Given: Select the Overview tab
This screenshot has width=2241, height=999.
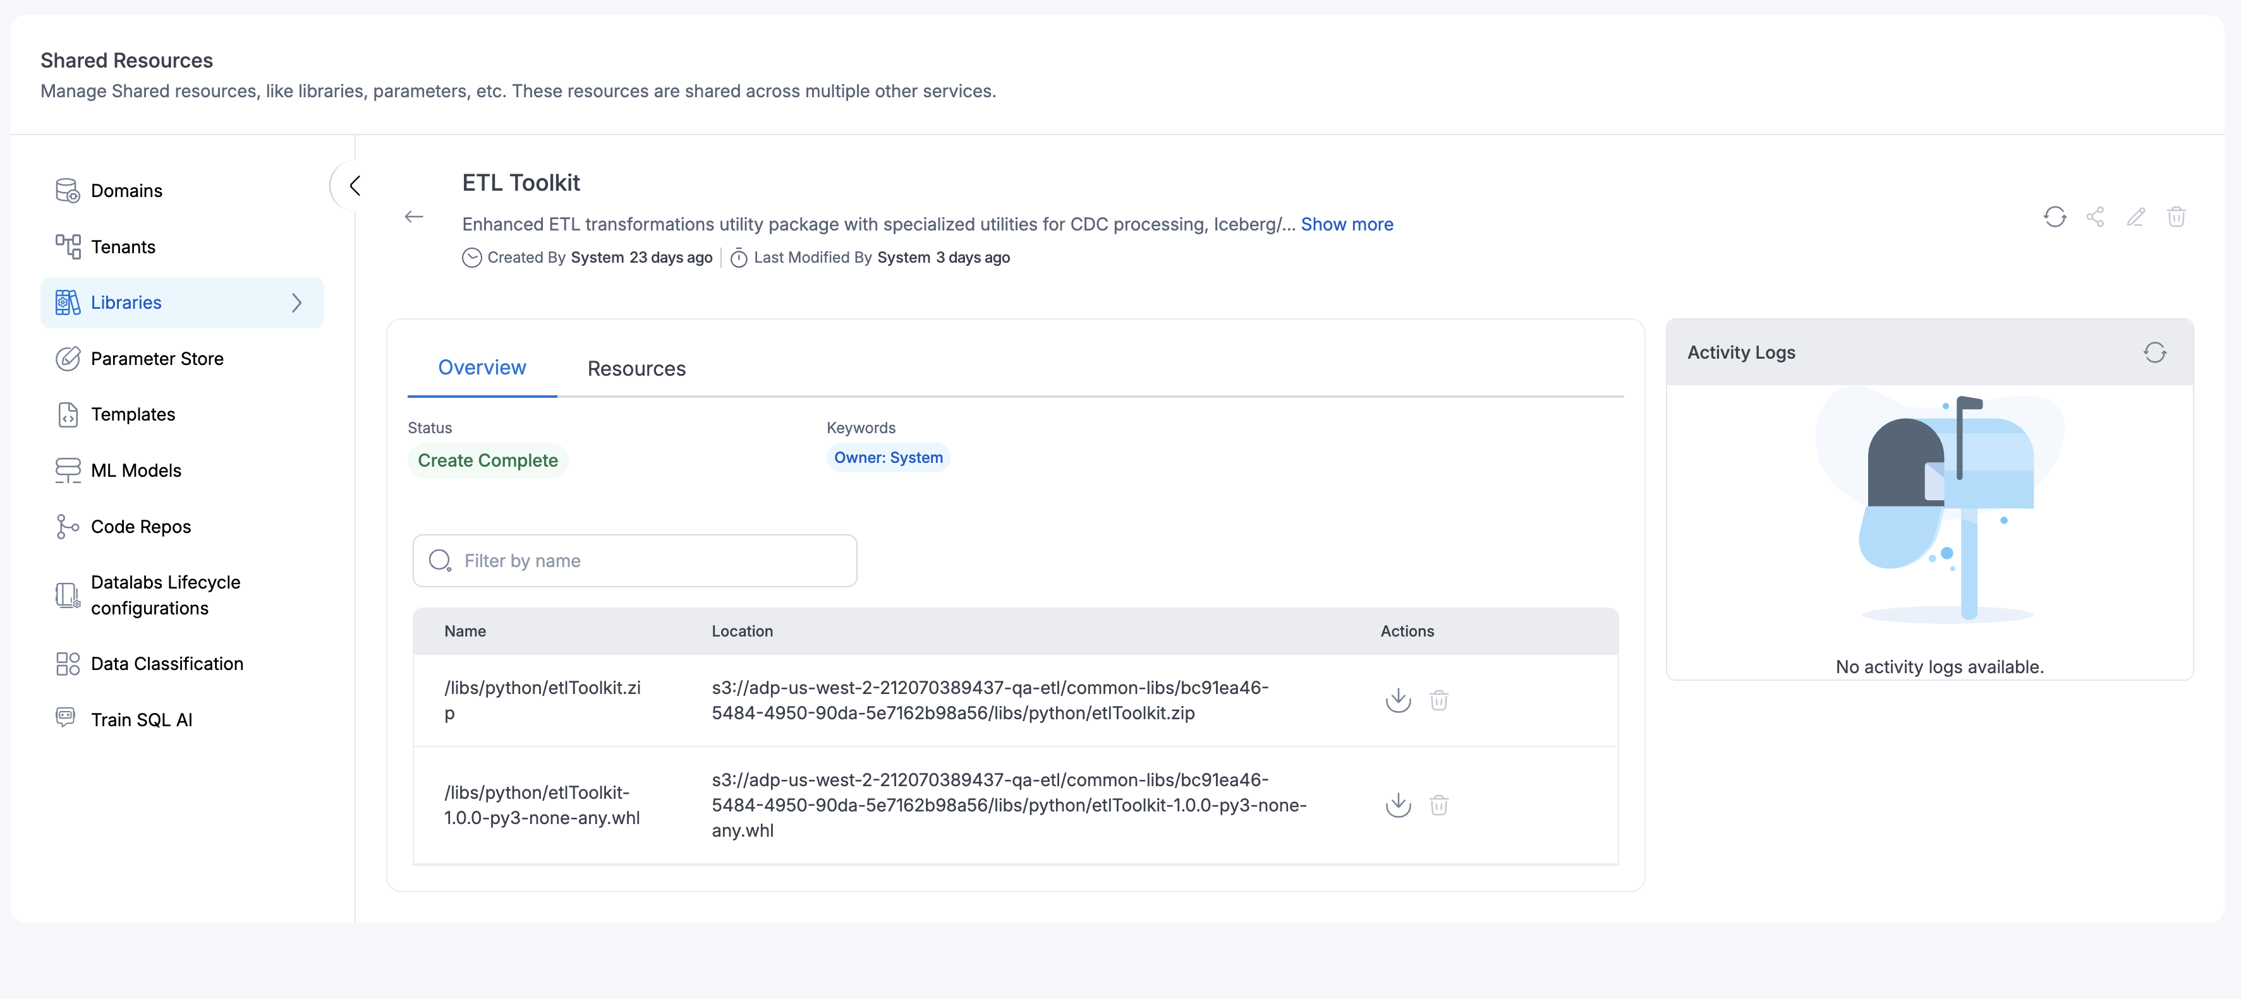Looking at the screenshot, I should [x=482, y=368].
